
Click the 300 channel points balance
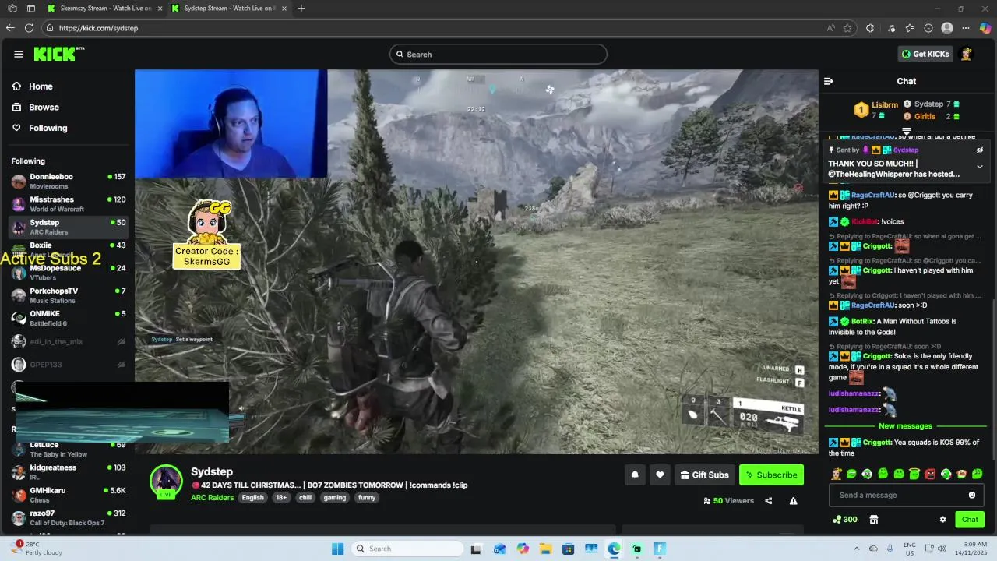pyautogui.click(x=845, y=520)
